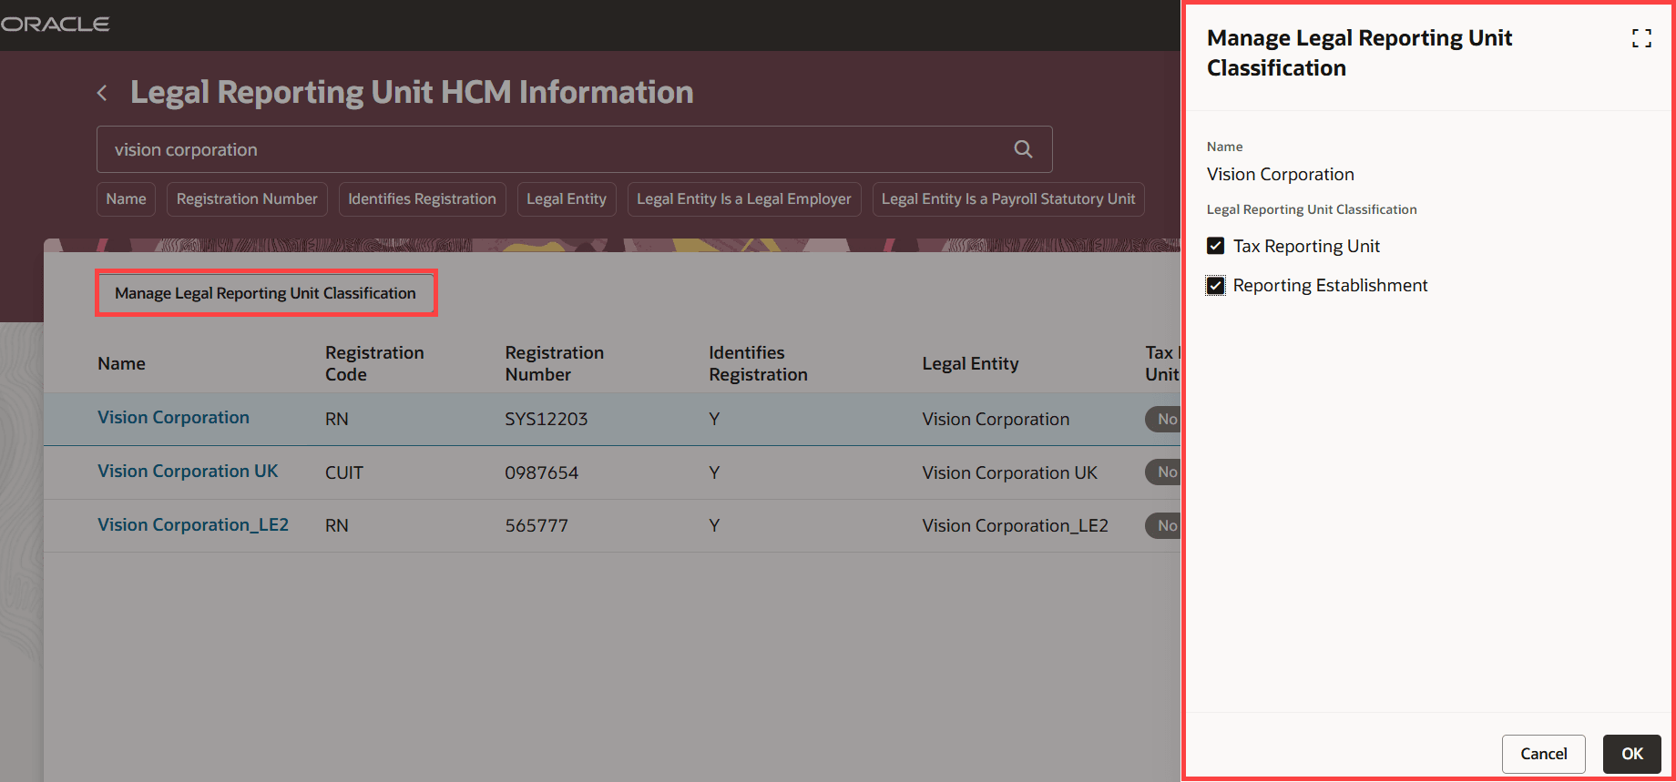Click the Vision Corporation UK legal entity cell
Viewport: 1676px width, 782px height.
click(x=1009, y=473)
